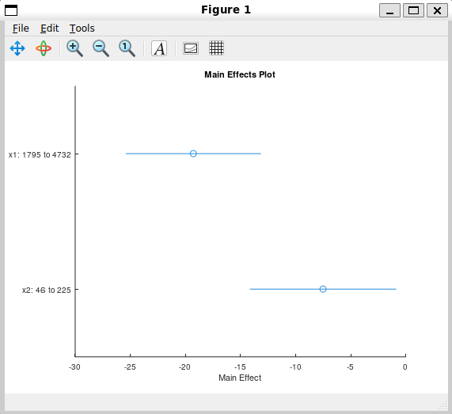Open the File menu

(x=21, y=28)
